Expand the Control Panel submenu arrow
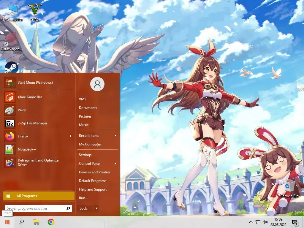 click(115, 164)
